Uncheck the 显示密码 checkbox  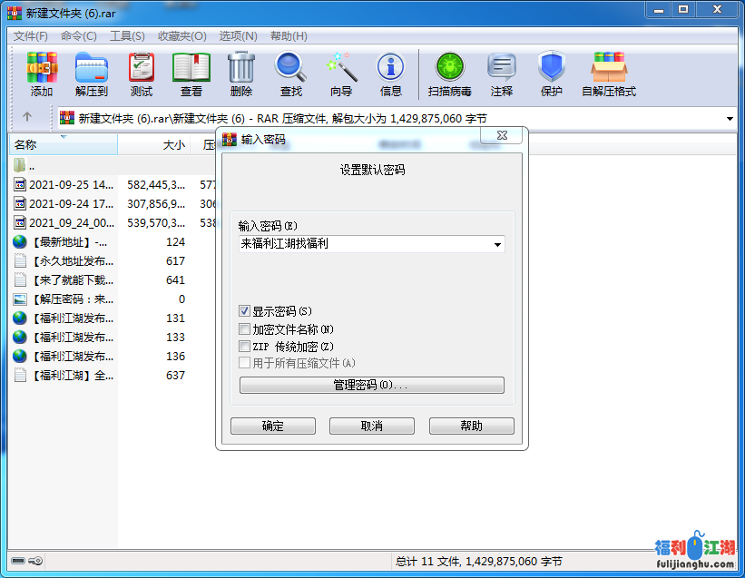click(245, 311)
